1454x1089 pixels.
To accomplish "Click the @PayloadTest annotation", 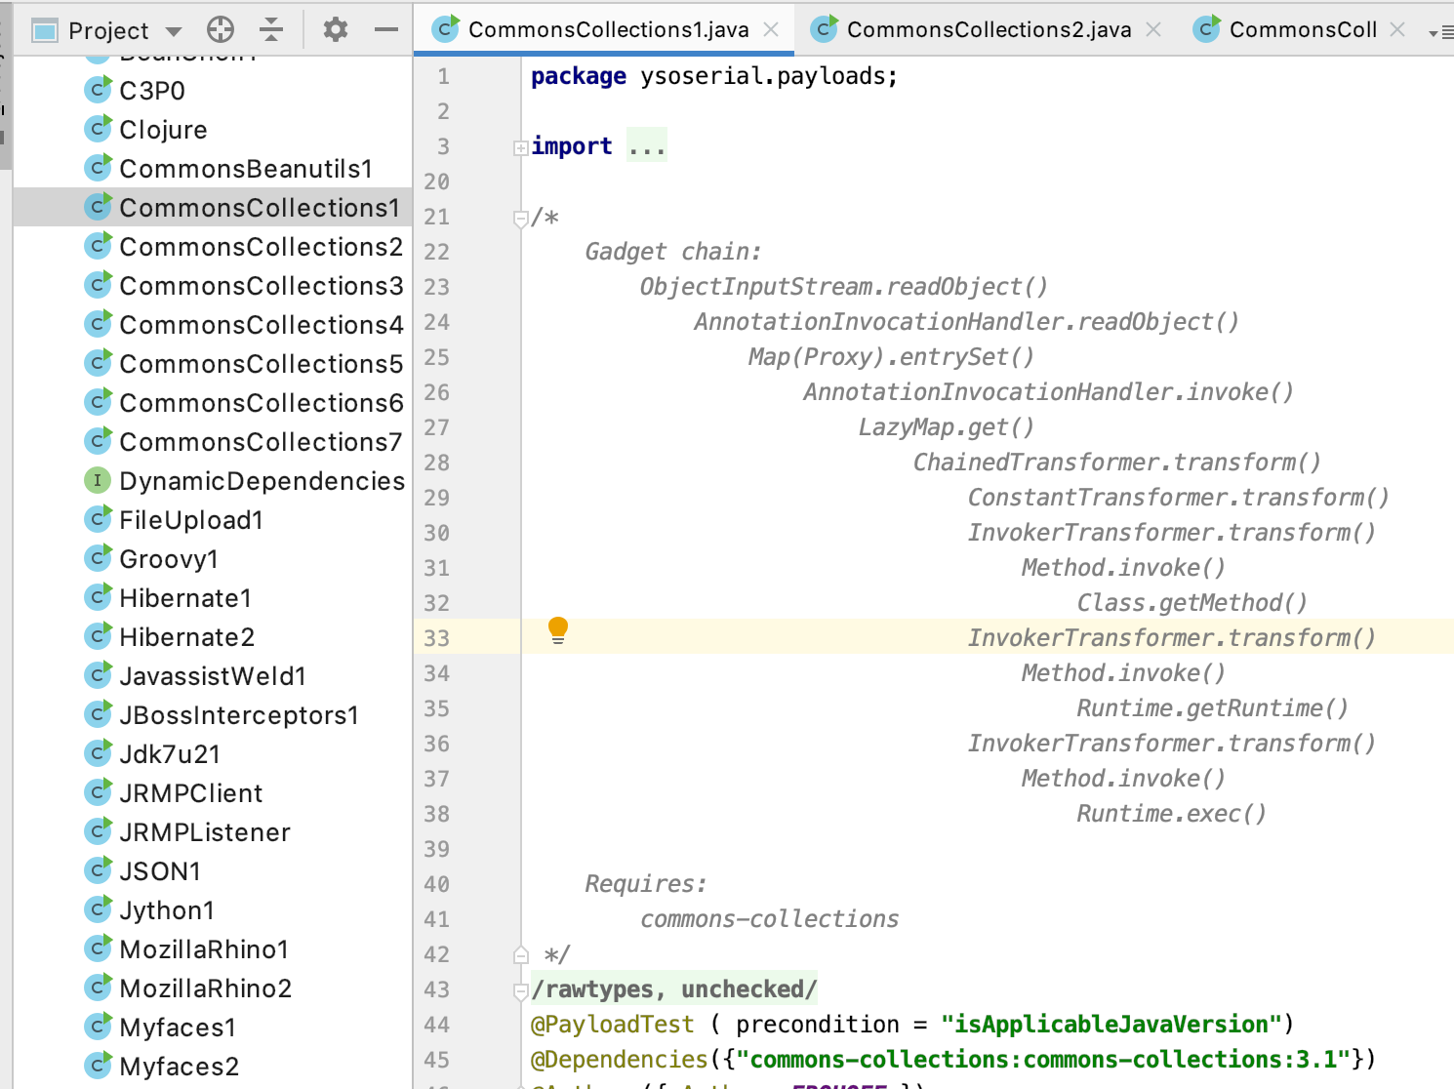I will coord(613,1025).
